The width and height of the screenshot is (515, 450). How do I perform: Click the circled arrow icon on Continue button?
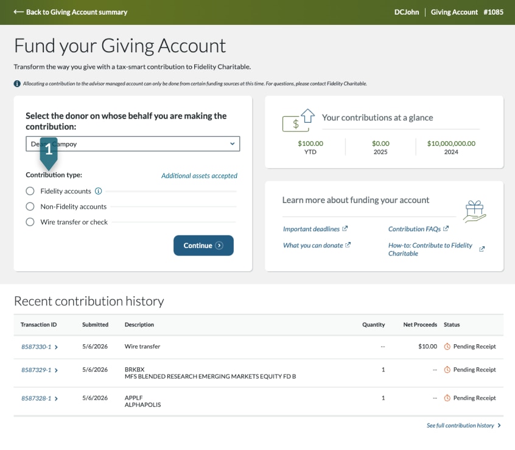[x=219, y=245]
